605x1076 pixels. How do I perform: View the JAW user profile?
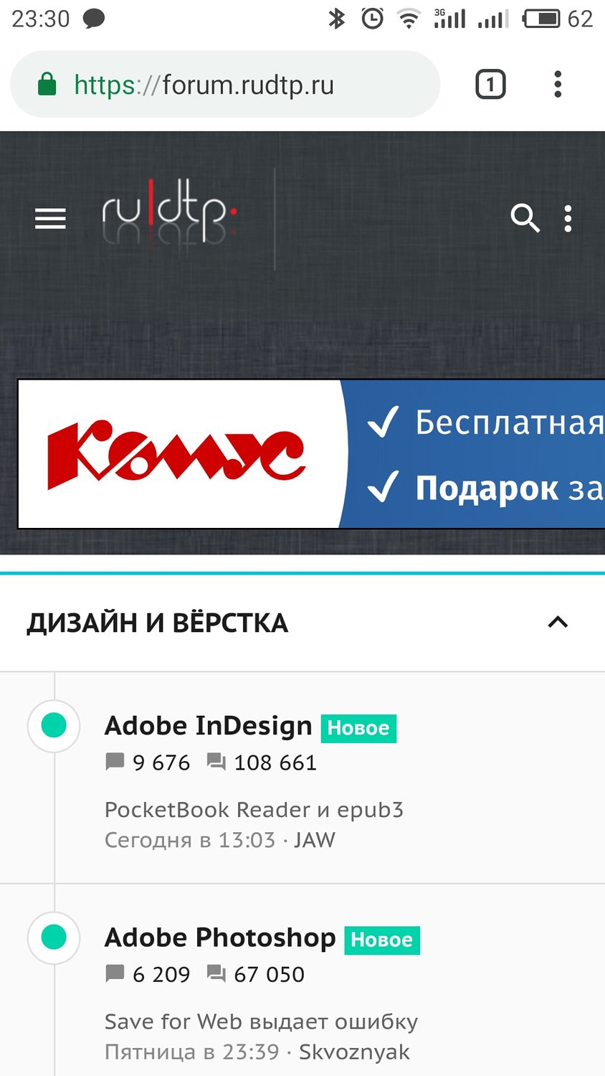(314, 840)
